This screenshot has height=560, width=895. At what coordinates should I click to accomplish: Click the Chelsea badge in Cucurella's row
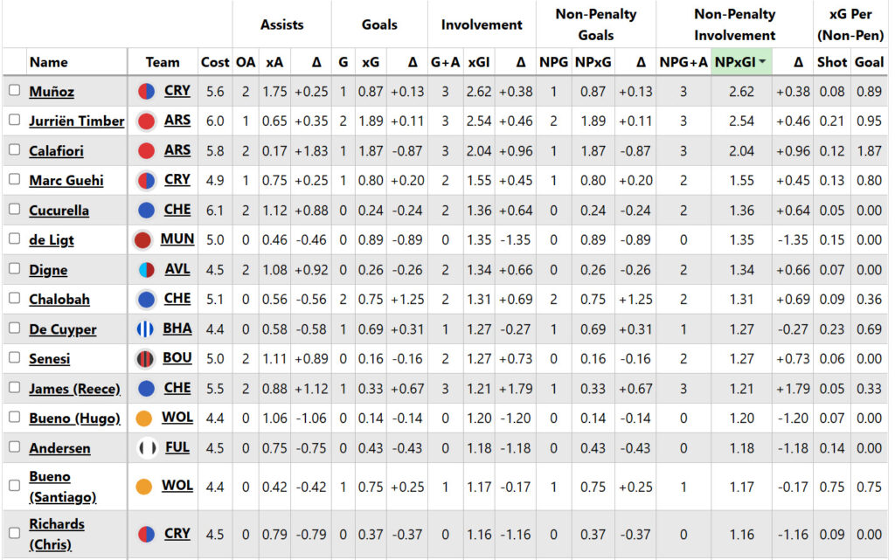click(147, 210)
